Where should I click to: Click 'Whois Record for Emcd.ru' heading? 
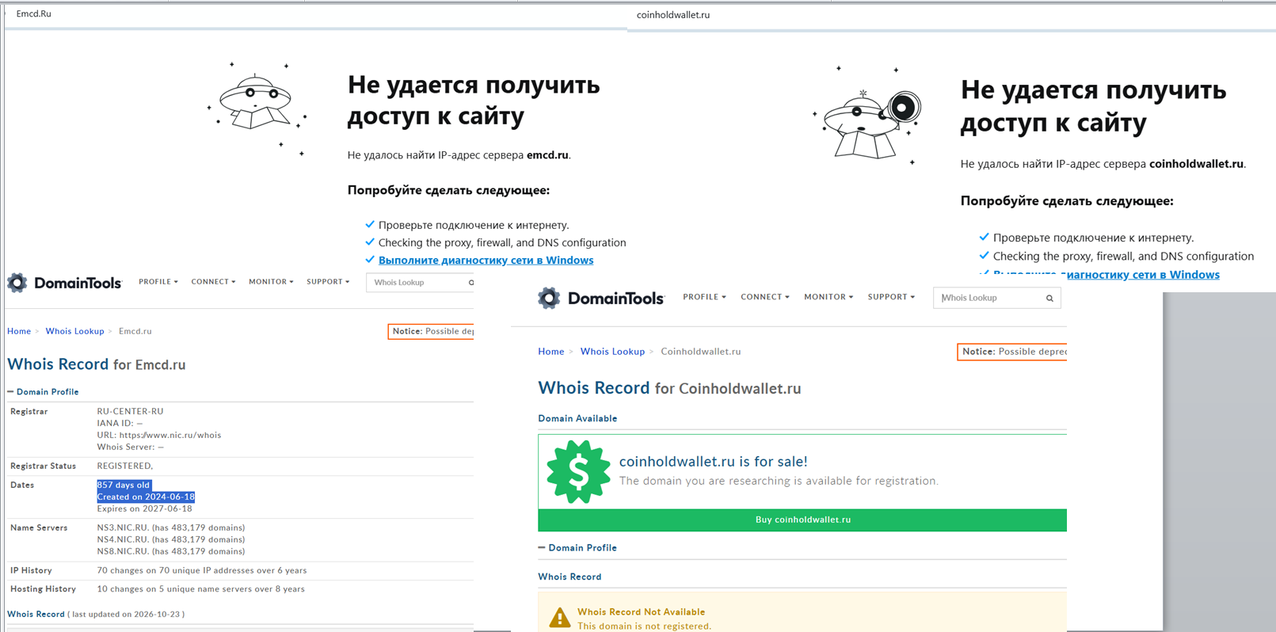click(97, 364)
